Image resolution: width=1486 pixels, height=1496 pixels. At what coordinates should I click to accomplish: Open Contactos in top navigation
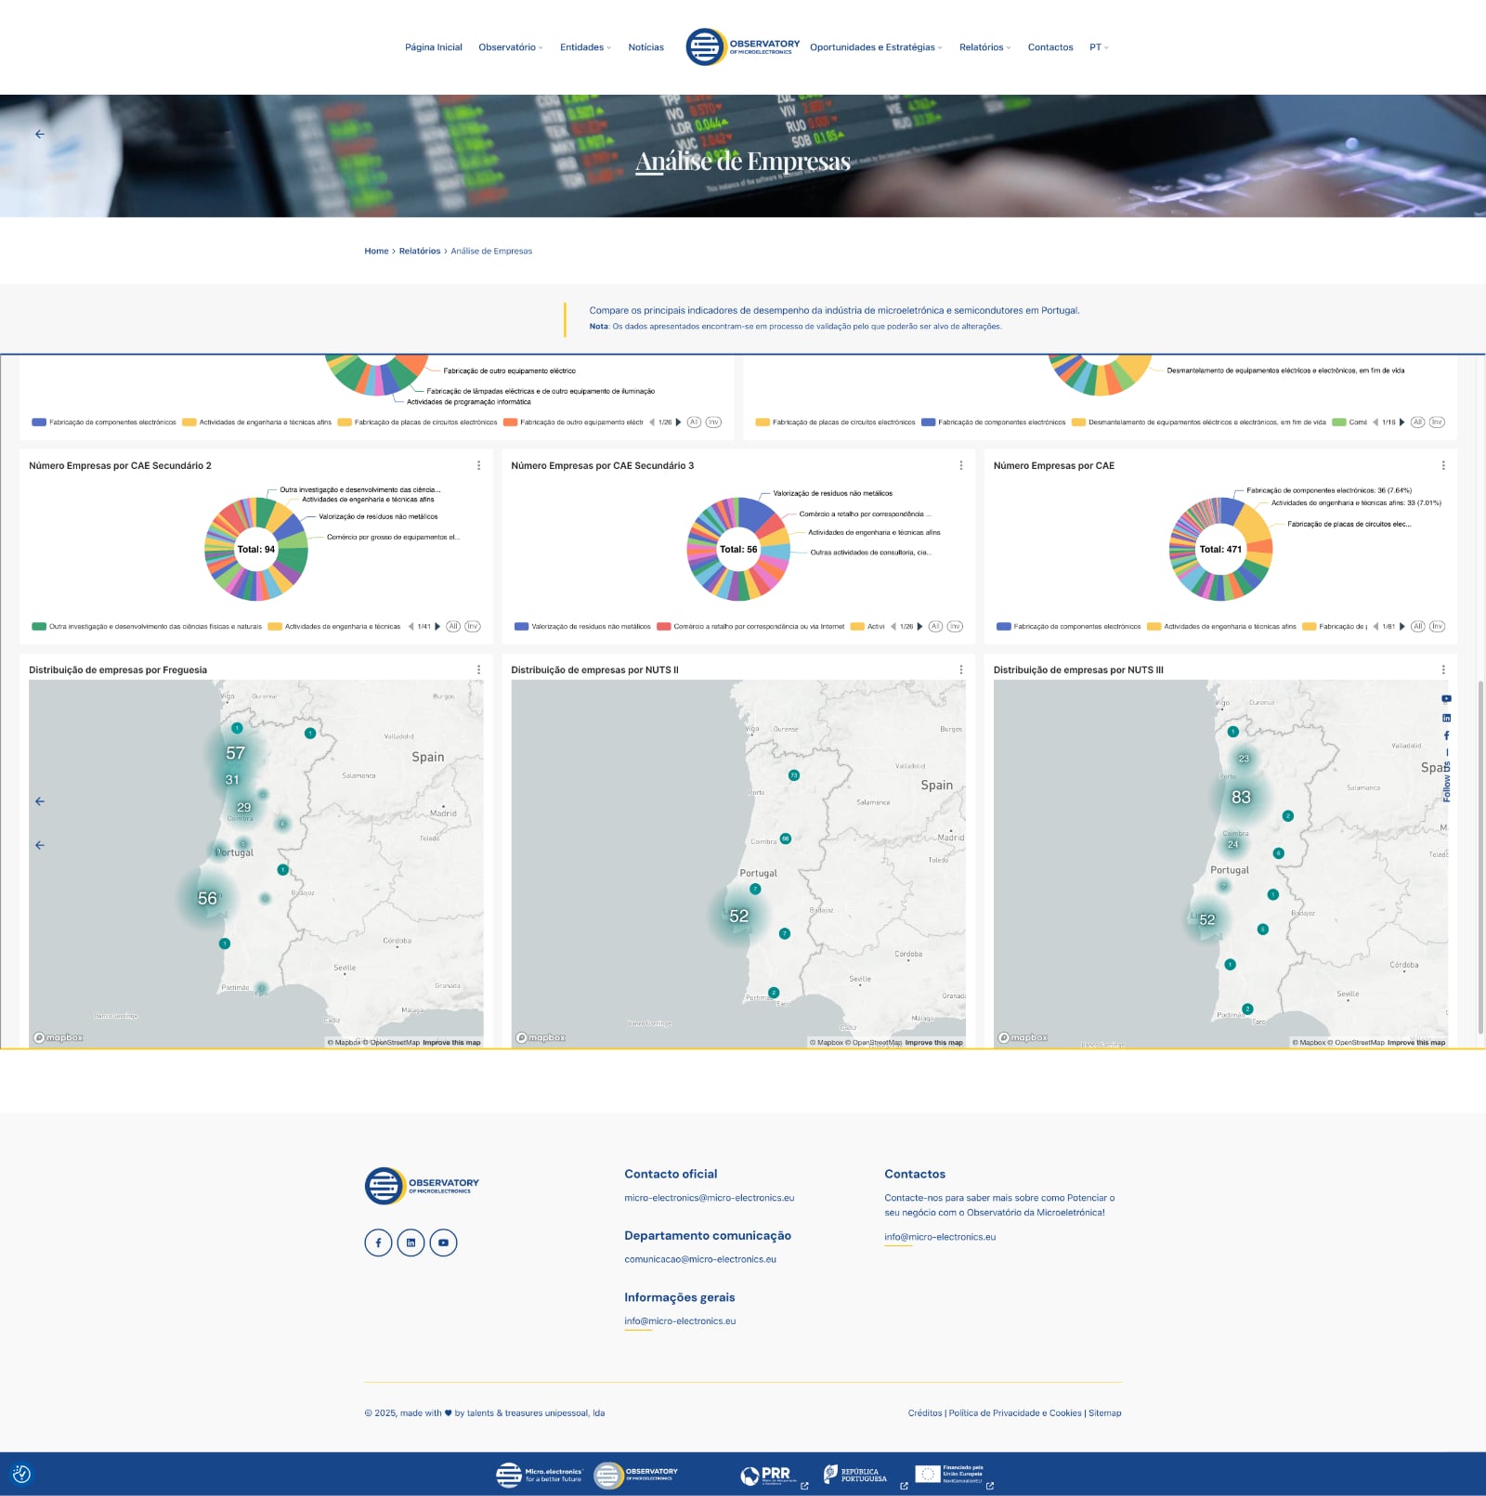coord(1049,47)
